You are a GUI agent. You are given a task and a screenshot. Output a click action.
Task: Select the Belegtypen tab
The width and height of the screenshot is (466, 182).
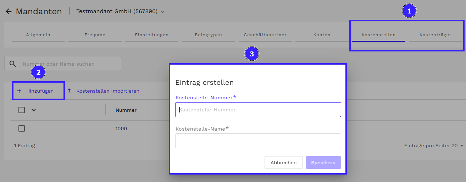click(209, 35)
